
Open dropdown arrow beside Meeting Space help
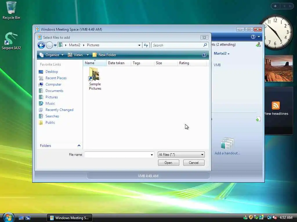pos(259,37)
